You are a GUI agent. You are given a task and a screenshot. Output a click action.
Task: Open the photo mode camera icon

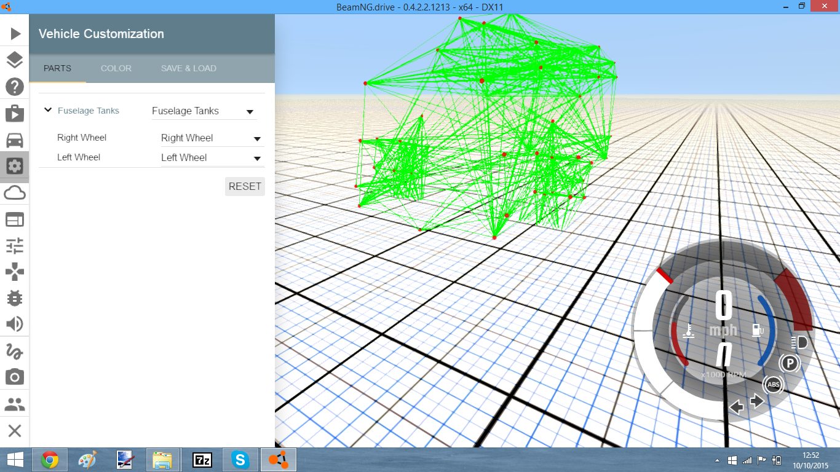click(15, 377)
